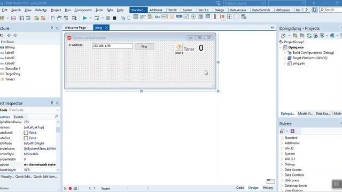Click the New Items toolbar icon
This screenshot has width=342, height=192.
(53, 18)
